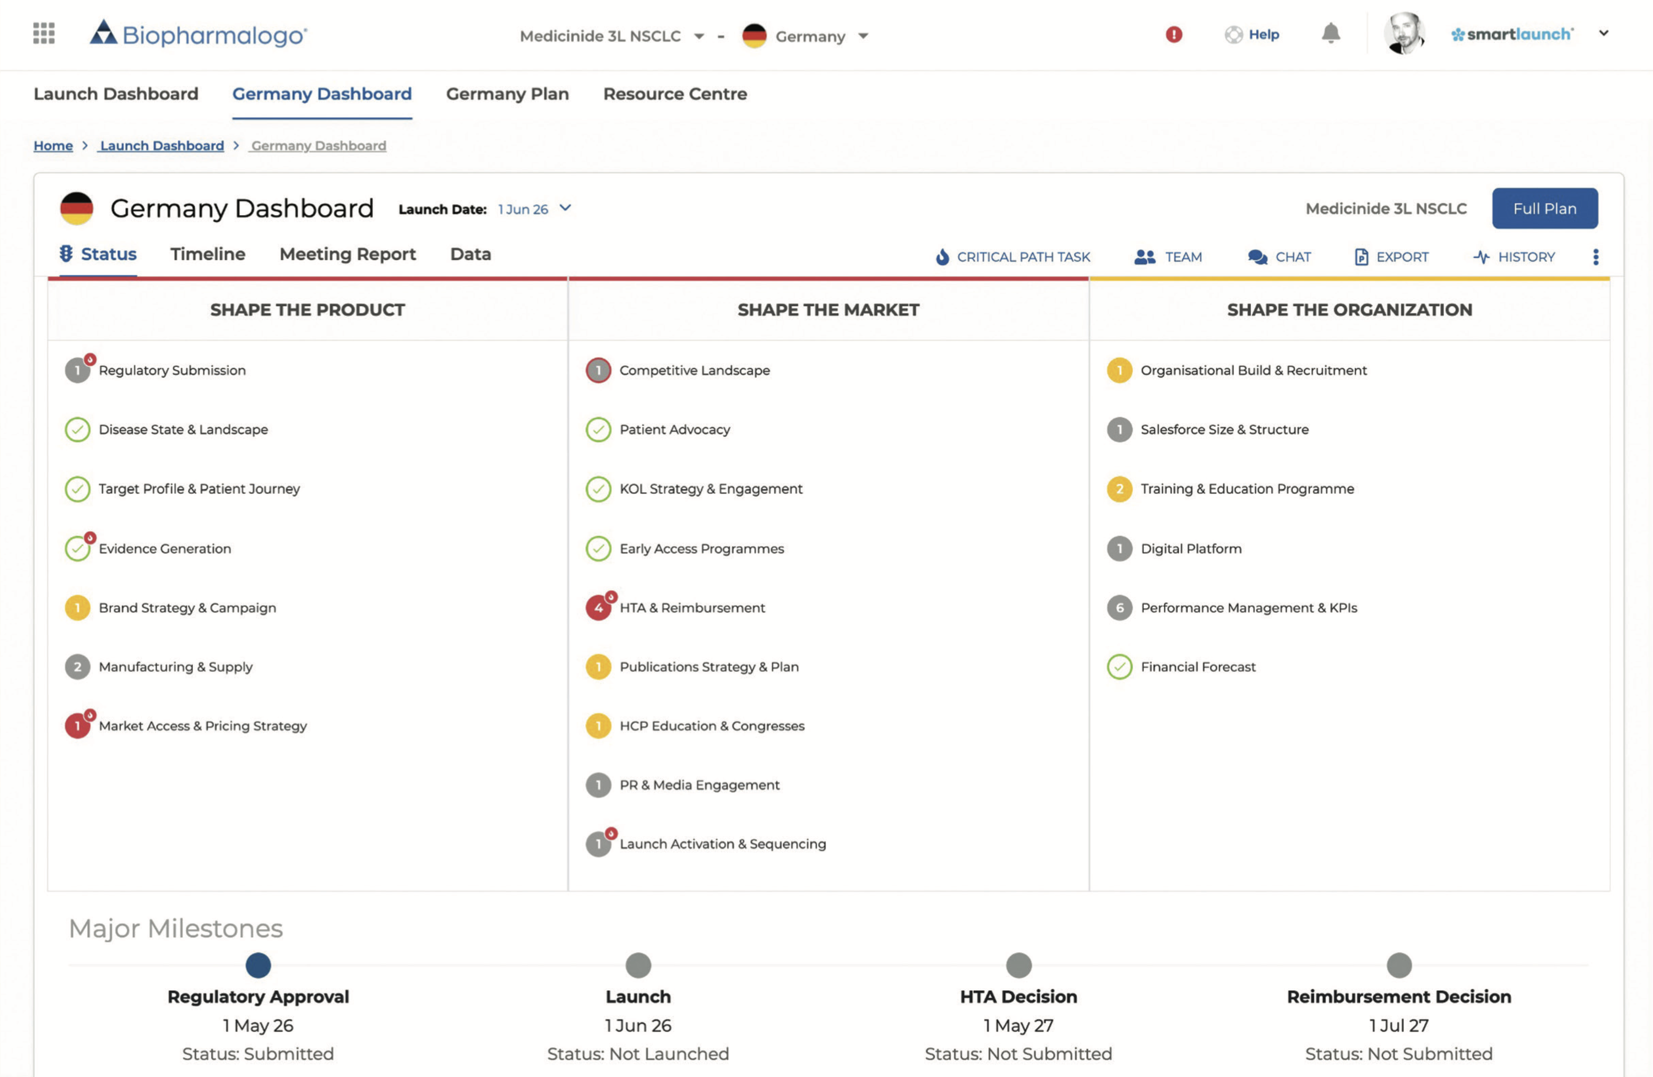The height and width of the screenshot is (1077, 1653).
Task: Open notifications bell icon
Action: [x=1330, y=34]
